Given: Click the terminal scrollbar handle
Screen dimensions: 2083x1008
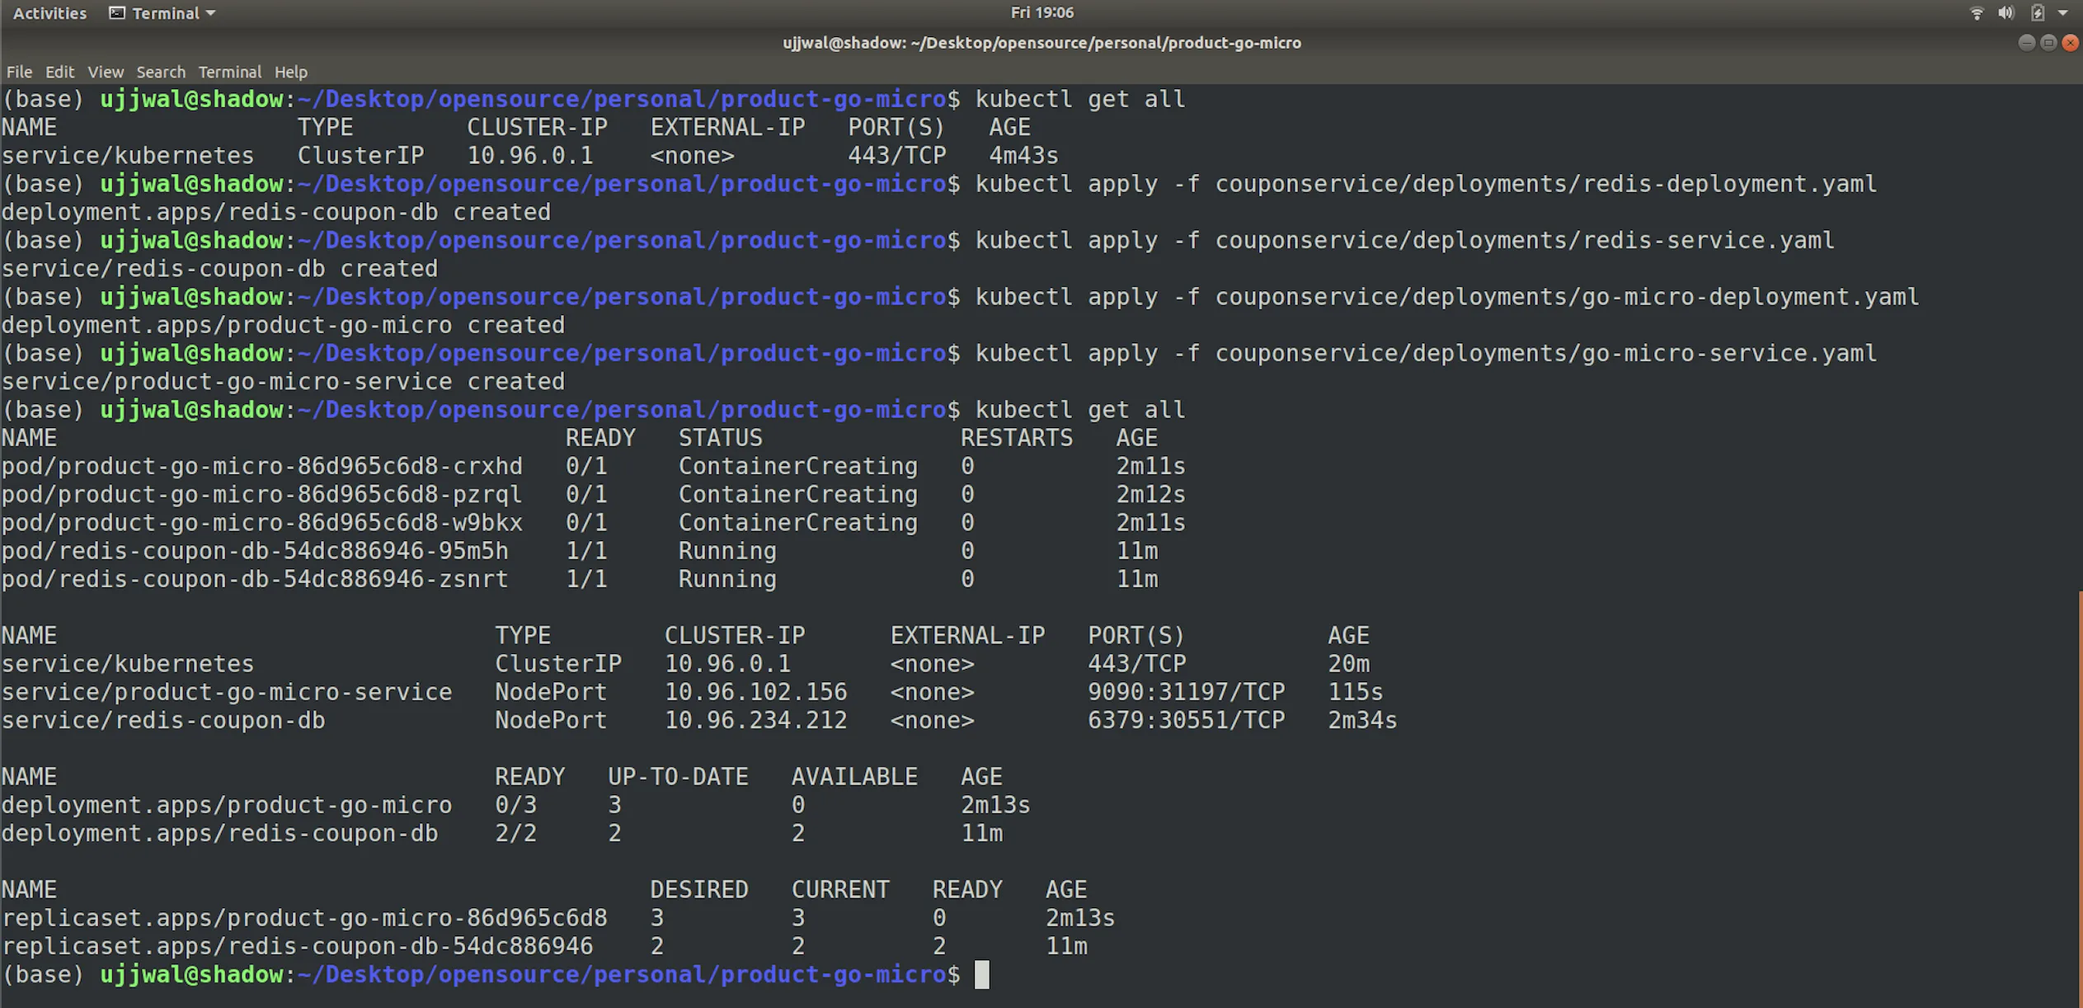Looking at the screenshot, I should [2080, 798].
